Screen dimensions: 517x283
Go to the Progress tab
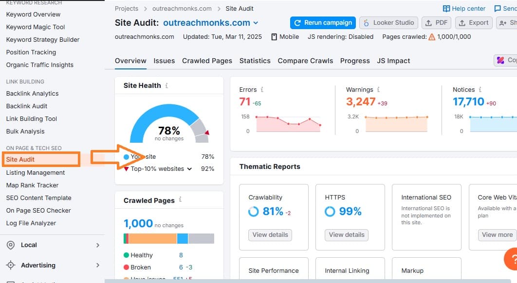coord(355,61)
